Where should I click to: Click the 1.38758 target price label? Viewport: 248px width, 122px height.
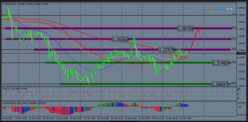pyautogui.click(x=185, y=29)
